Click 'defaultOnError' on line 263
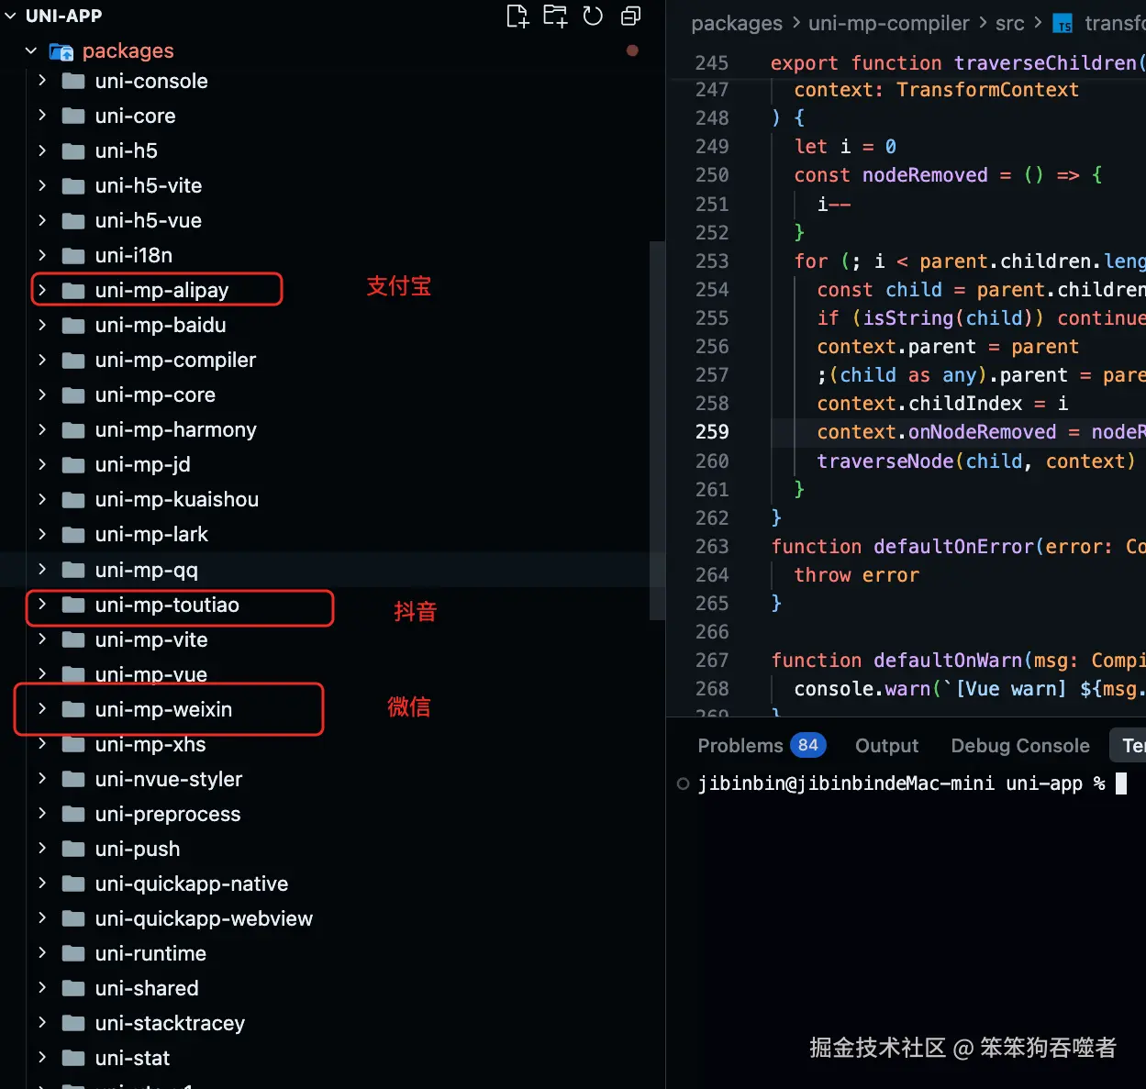This screenshot has width=1146, height=1089. point(953,547)
